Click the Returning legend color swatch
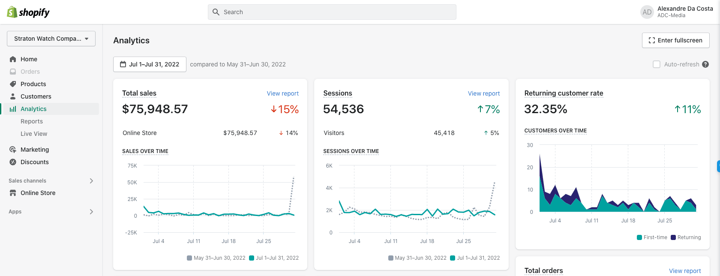Viewport: 720px width, 276px height. click(x=673, y=237)
